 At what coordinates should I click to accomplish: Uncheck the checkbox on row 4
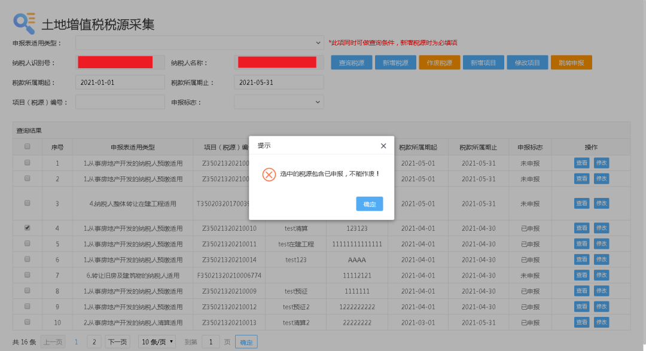[27, 228]
